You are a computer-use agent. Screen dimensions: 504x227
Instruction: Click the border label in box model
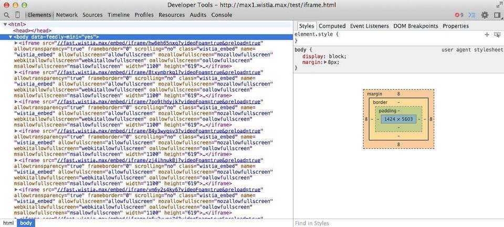(380, 102)
